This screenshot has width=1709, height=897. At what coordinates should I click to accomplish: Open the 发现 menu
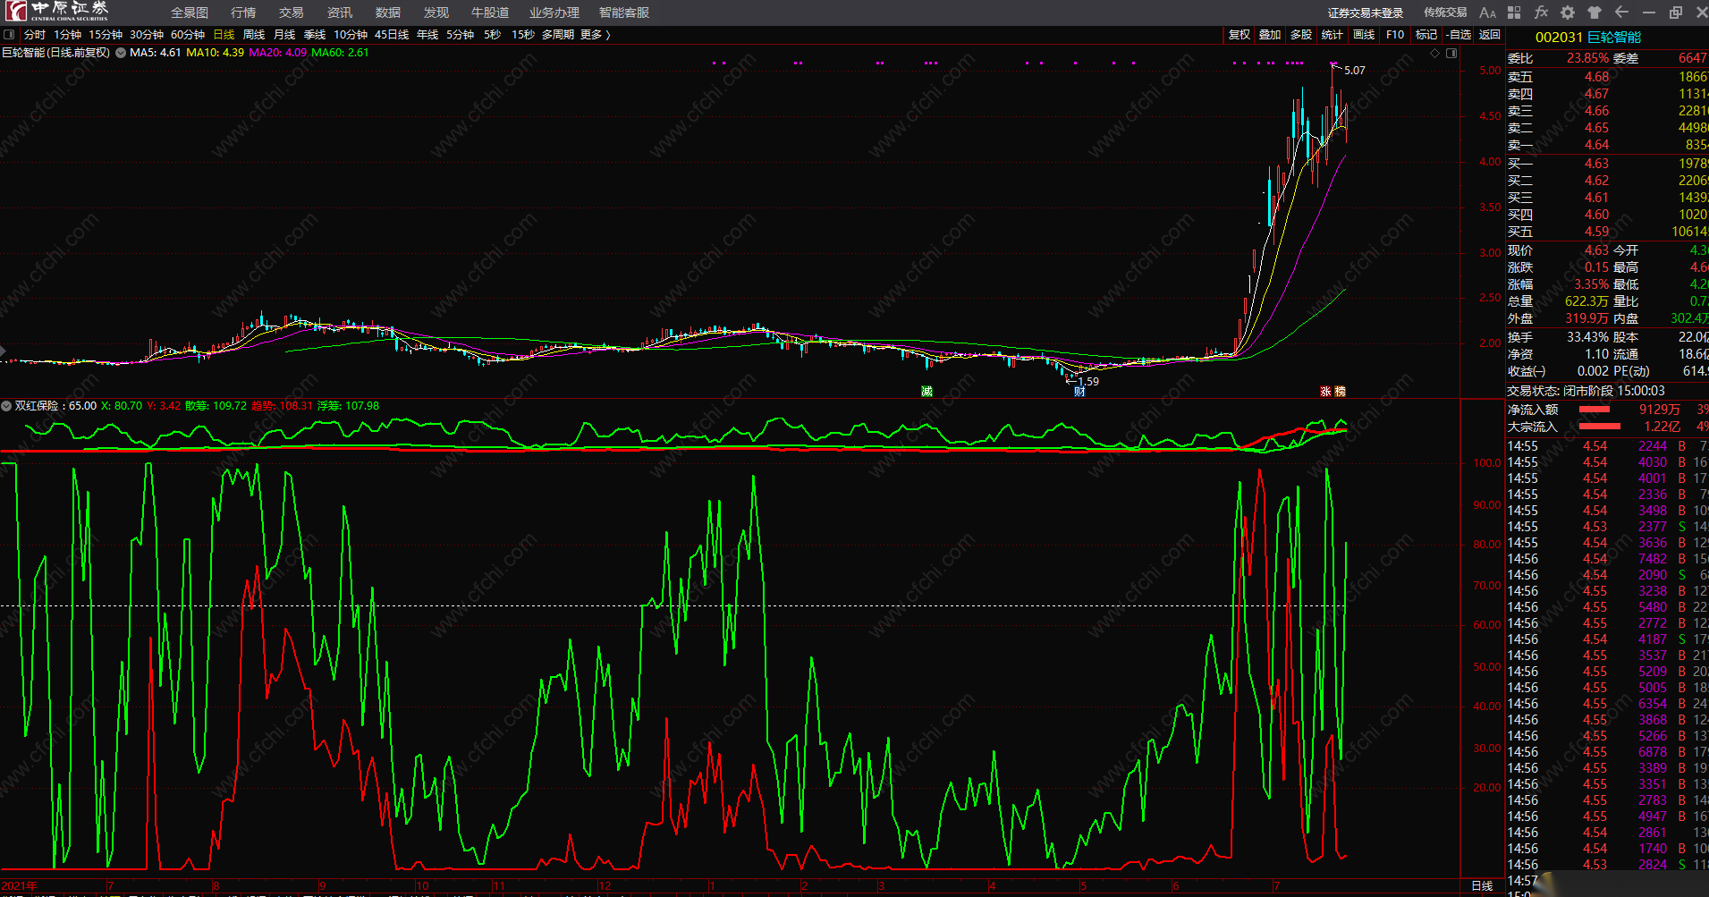point(436,13)
